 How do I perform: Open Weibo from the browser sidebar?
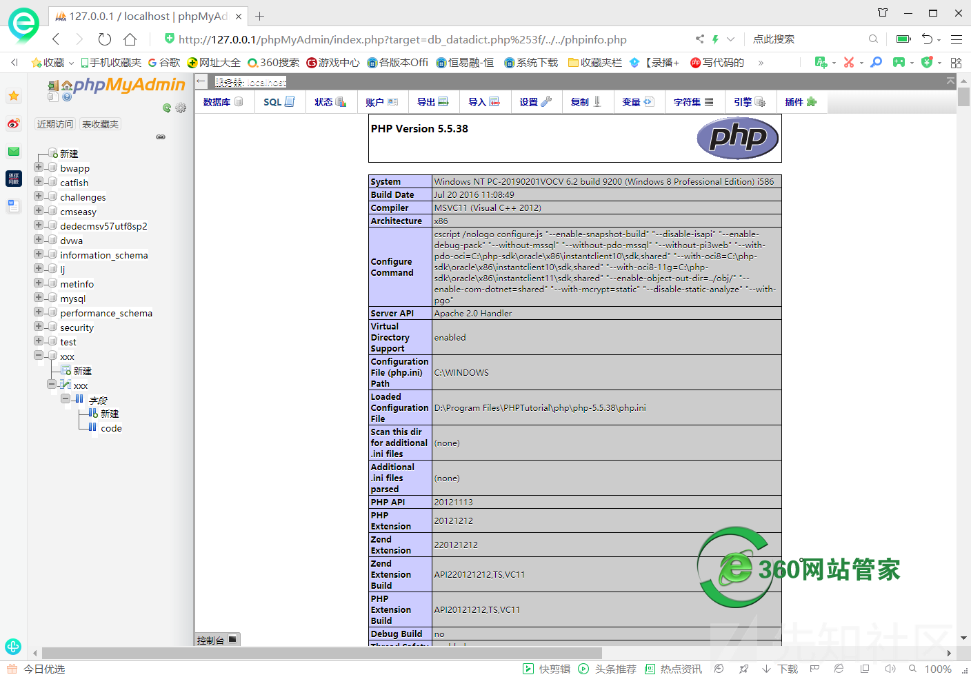(x=14, y=124)
